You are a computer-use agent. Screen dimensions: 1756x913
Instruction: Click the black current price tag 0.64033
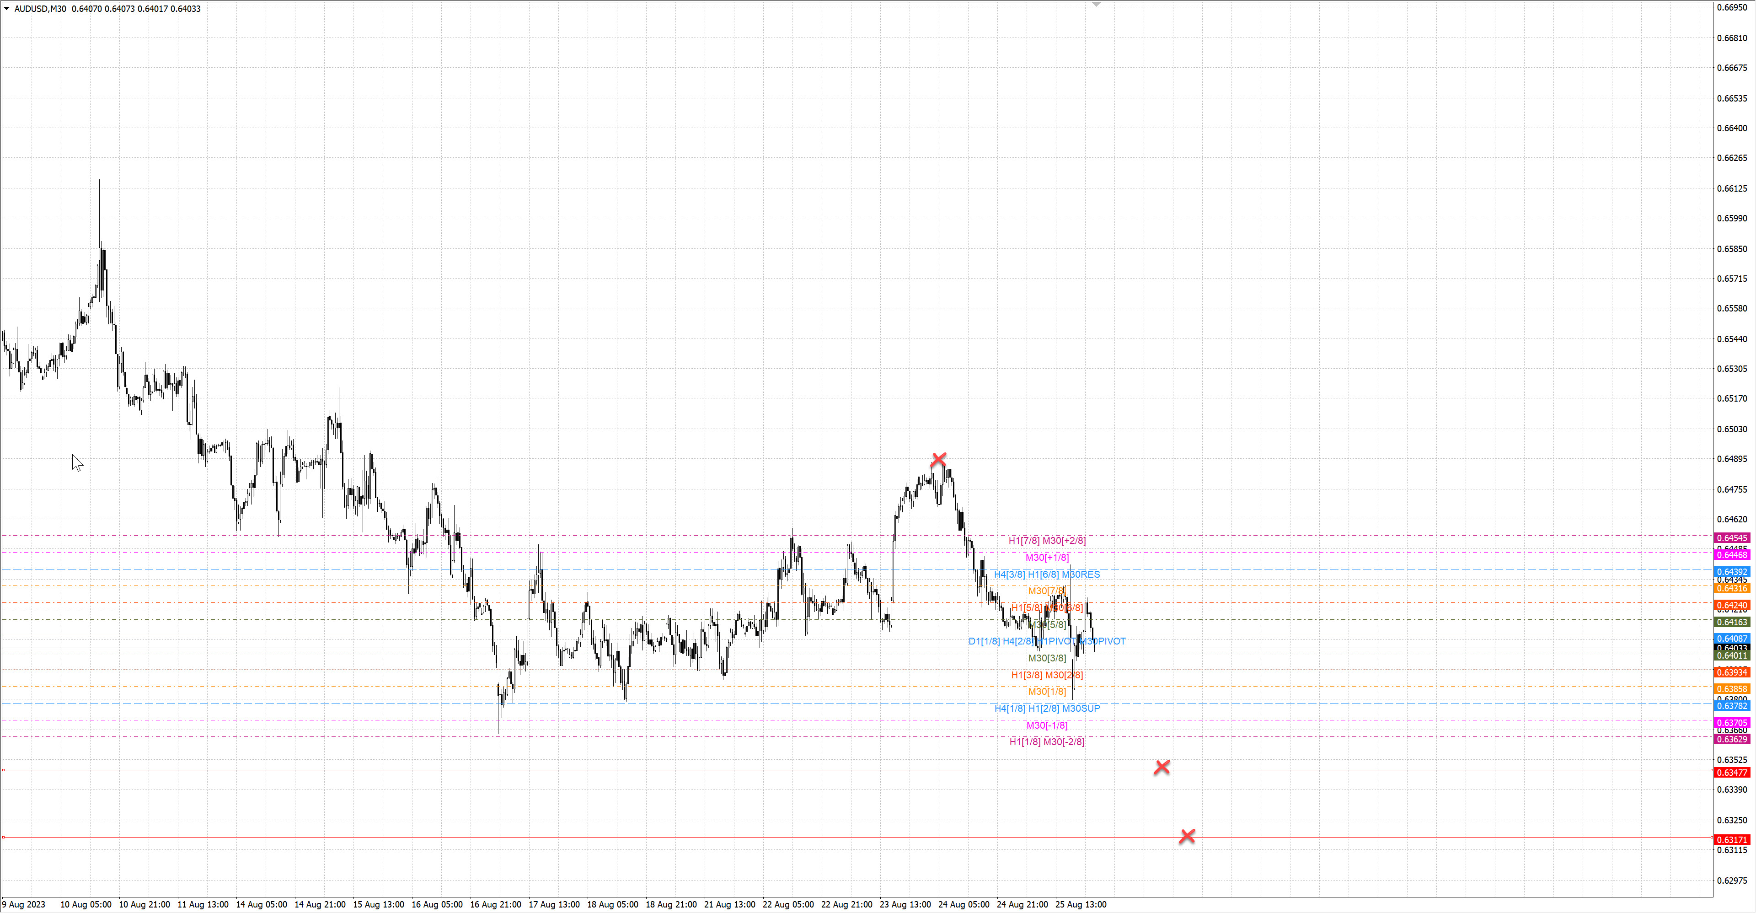[1731, 647]
